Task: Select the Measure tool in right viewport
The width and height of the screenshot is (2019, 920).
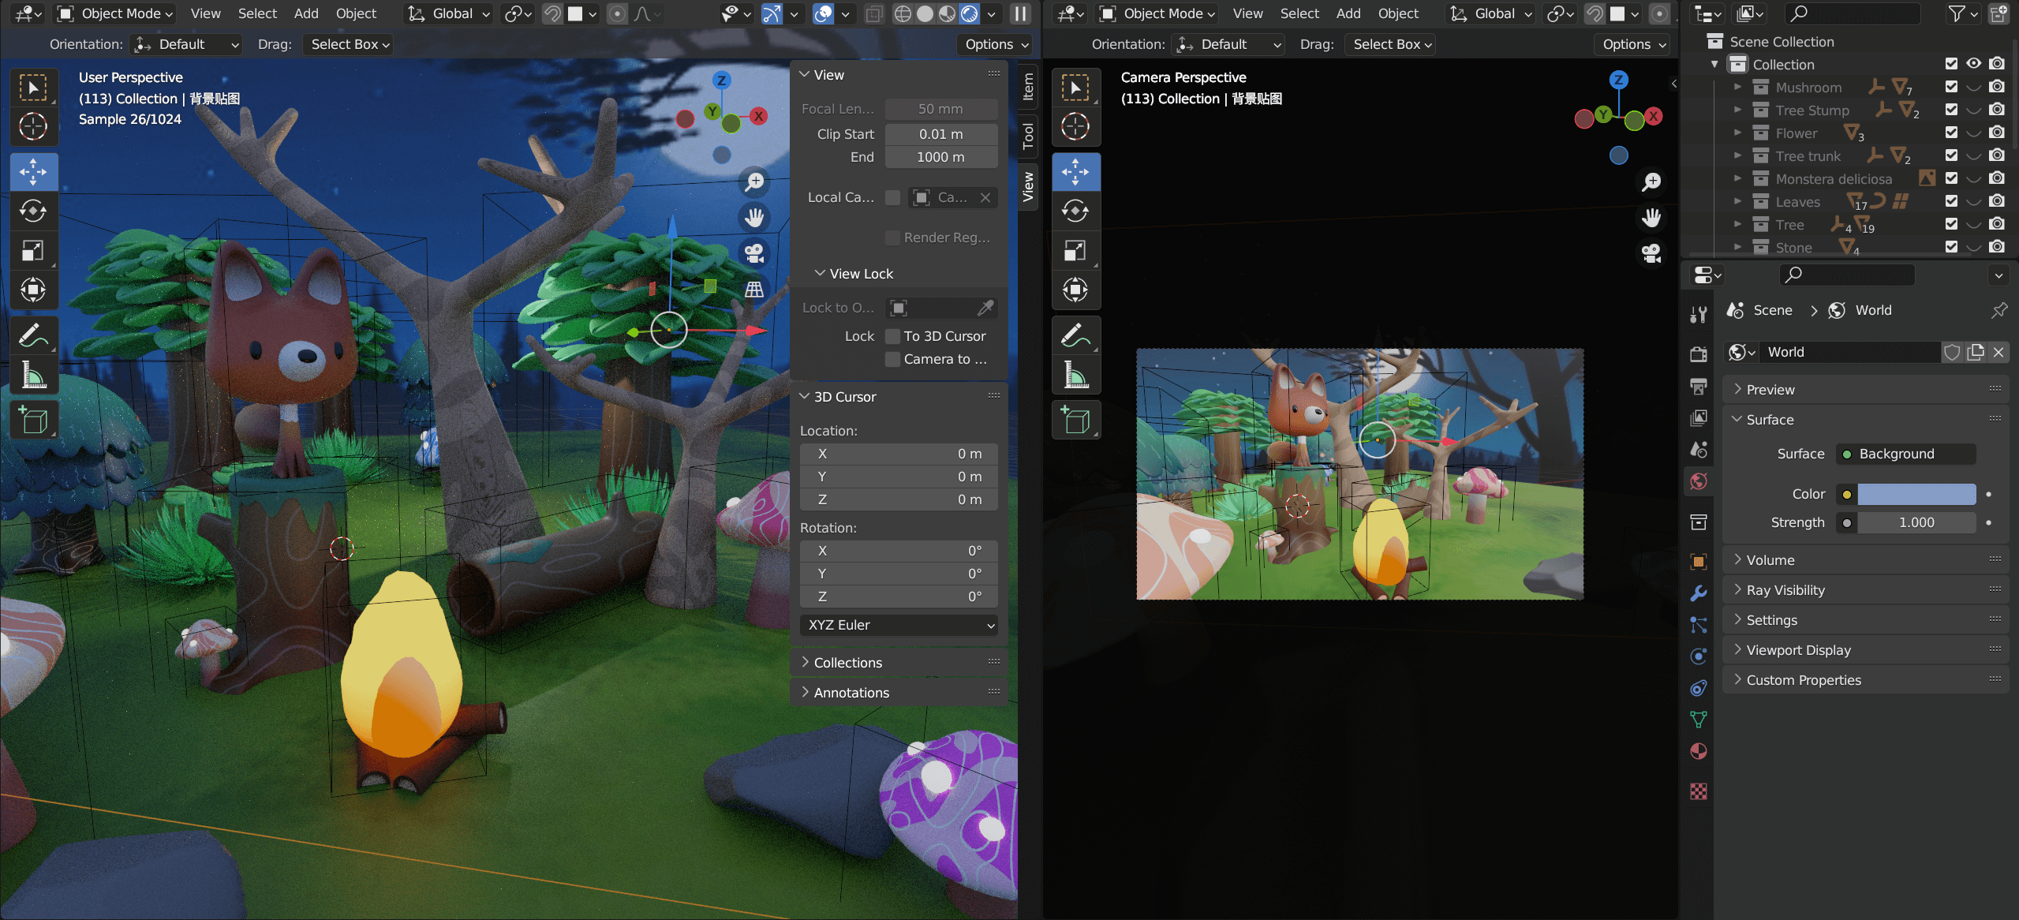Action: coord(1075,375)
